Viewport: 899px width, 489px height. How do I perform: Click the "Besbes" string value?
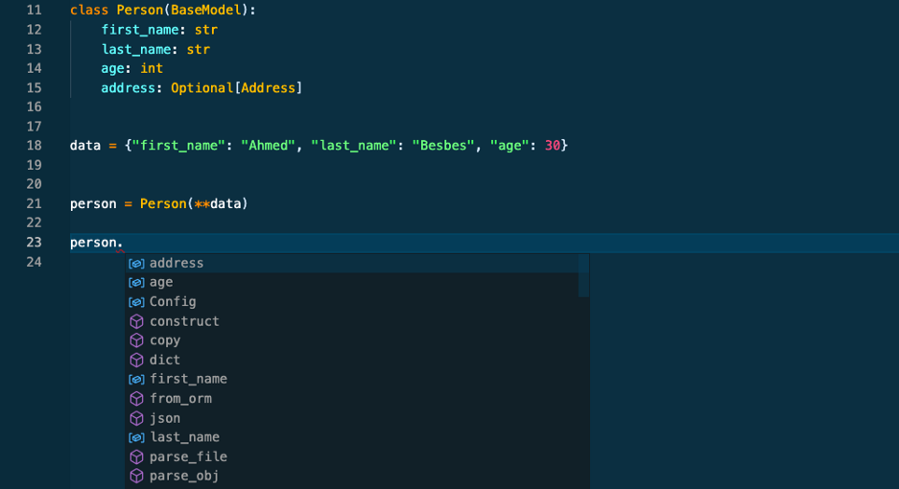pyautogui.click(x=442, y=146)
